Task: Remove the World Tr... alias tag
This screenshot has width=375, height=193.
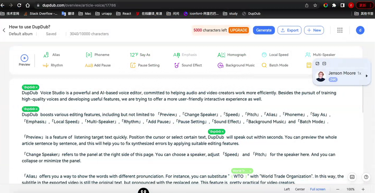Action: tap(250, 171)
